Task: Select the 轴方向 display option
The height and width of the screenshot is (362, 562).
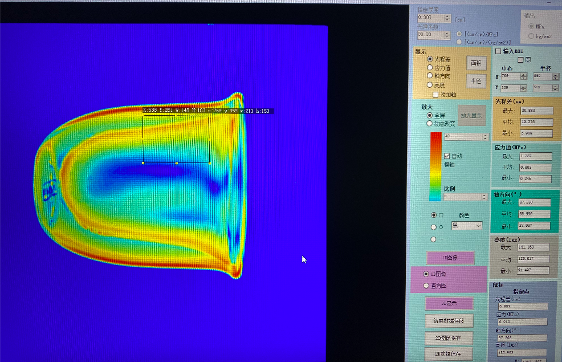Action: tap(430, 75)
